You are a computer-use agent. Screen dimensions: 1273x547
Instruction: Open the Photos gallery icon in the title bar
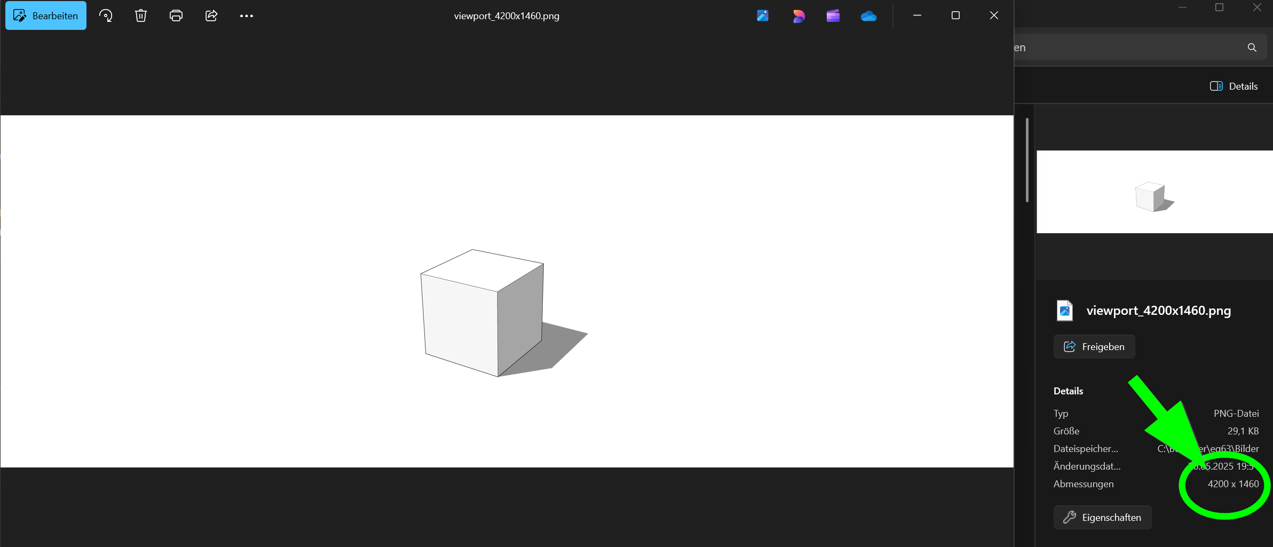pyautogui.click(x=762, y=15)
